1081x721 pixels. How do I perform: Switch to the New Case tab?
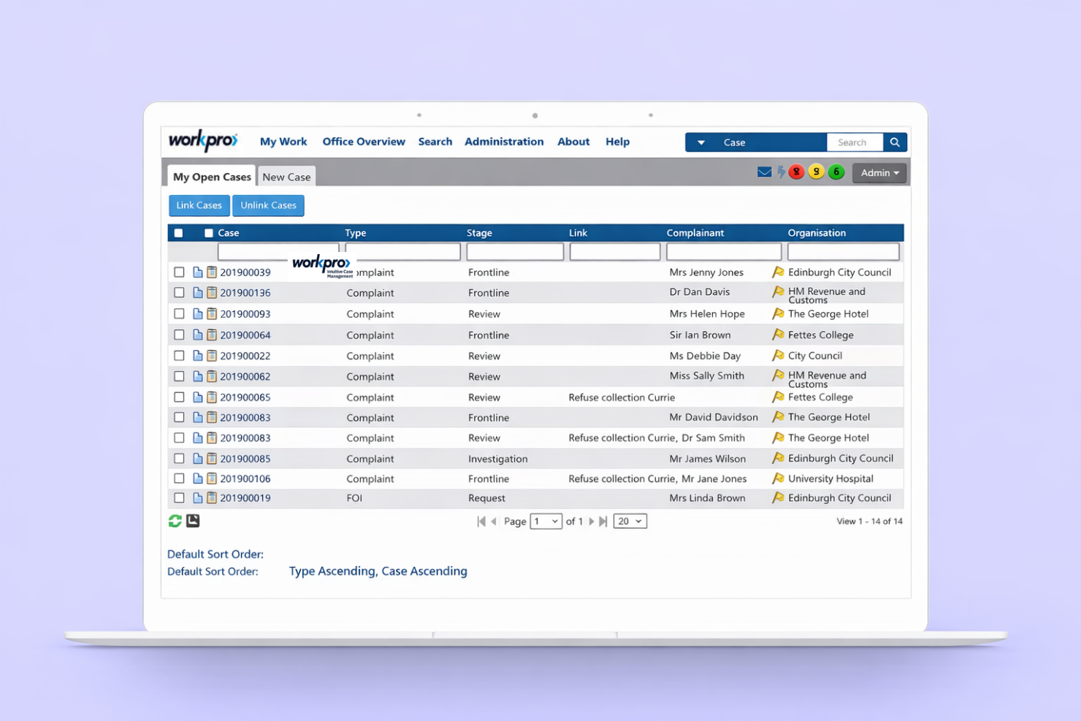point(286,176)
